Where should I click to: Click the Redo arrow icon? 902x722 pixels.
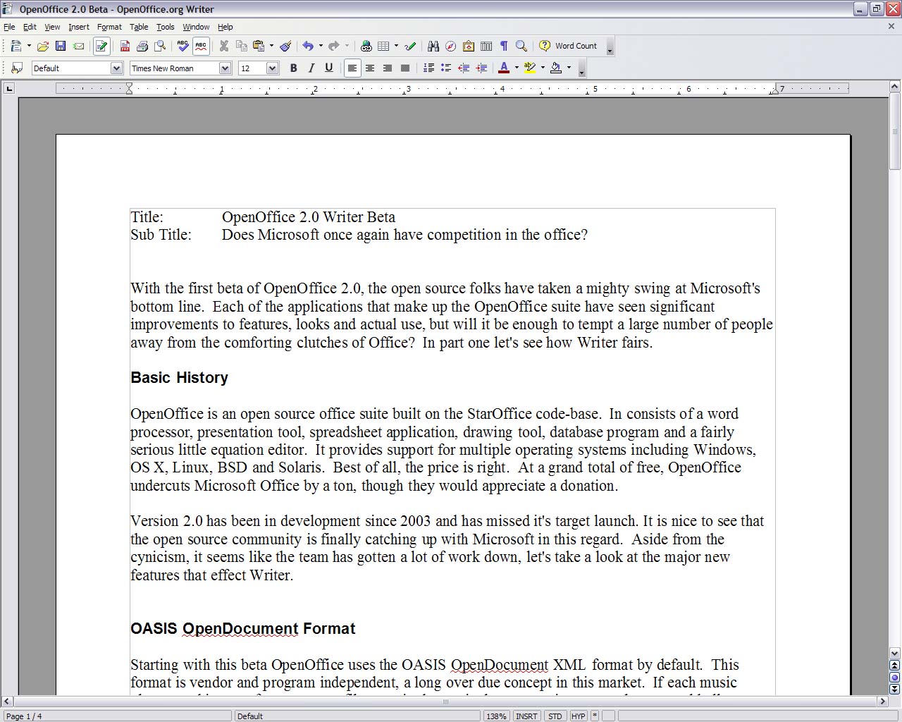click(334, 46)
